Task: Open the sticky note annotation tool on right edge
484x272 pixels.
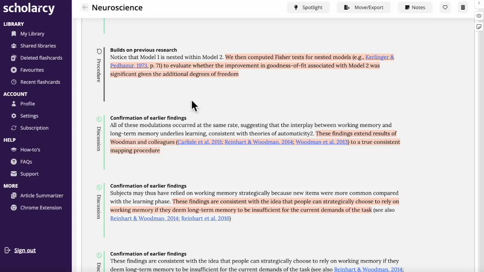Action: coord(479,26)
